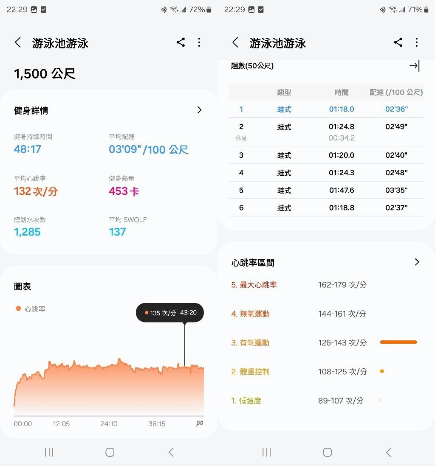The image size is (435, 466).
Task: Tap gallery notification icon in left status bar
Action: coord(34,10)
